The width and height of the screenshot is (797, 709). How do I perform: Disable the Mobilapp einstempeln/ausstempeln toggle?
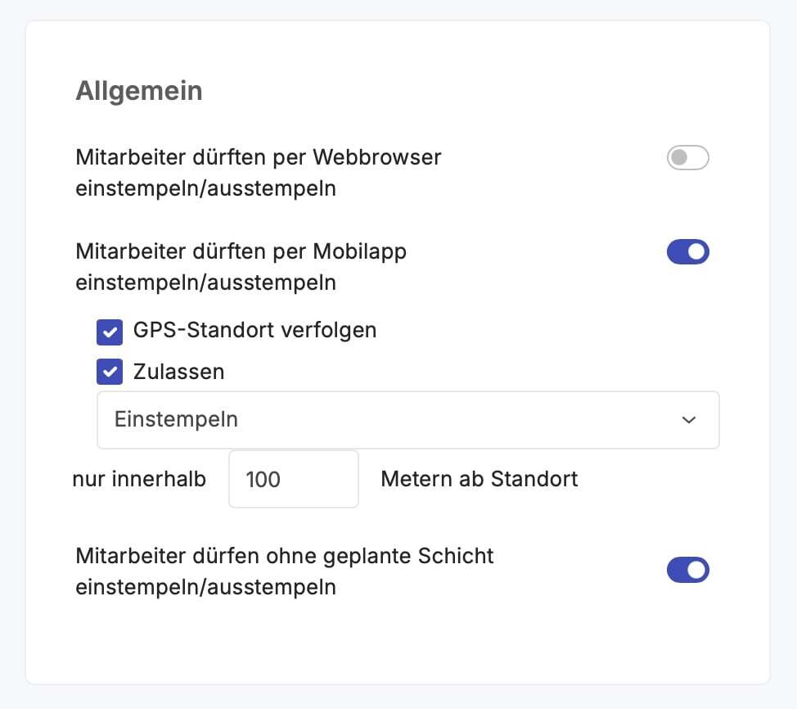pyautogui.click(x=687, y=252)
